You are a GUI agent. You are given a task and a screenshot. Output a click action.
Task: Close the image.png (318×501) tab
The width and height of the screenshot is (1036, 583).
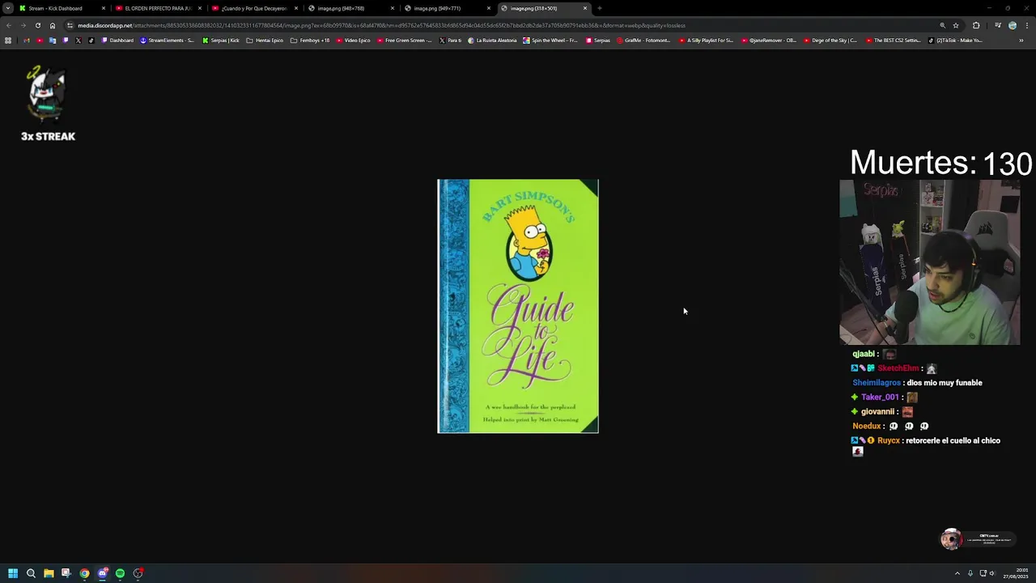point(585,8)
